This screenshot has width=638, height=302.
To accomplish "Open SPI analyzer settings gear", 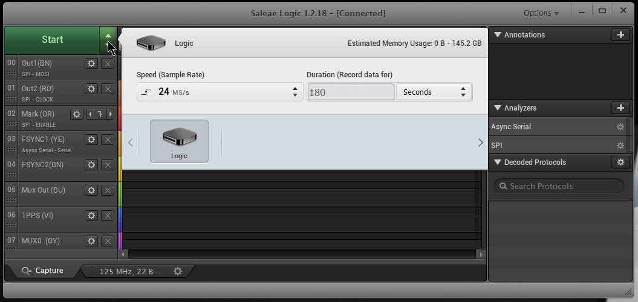I will [x=620, y=146].
